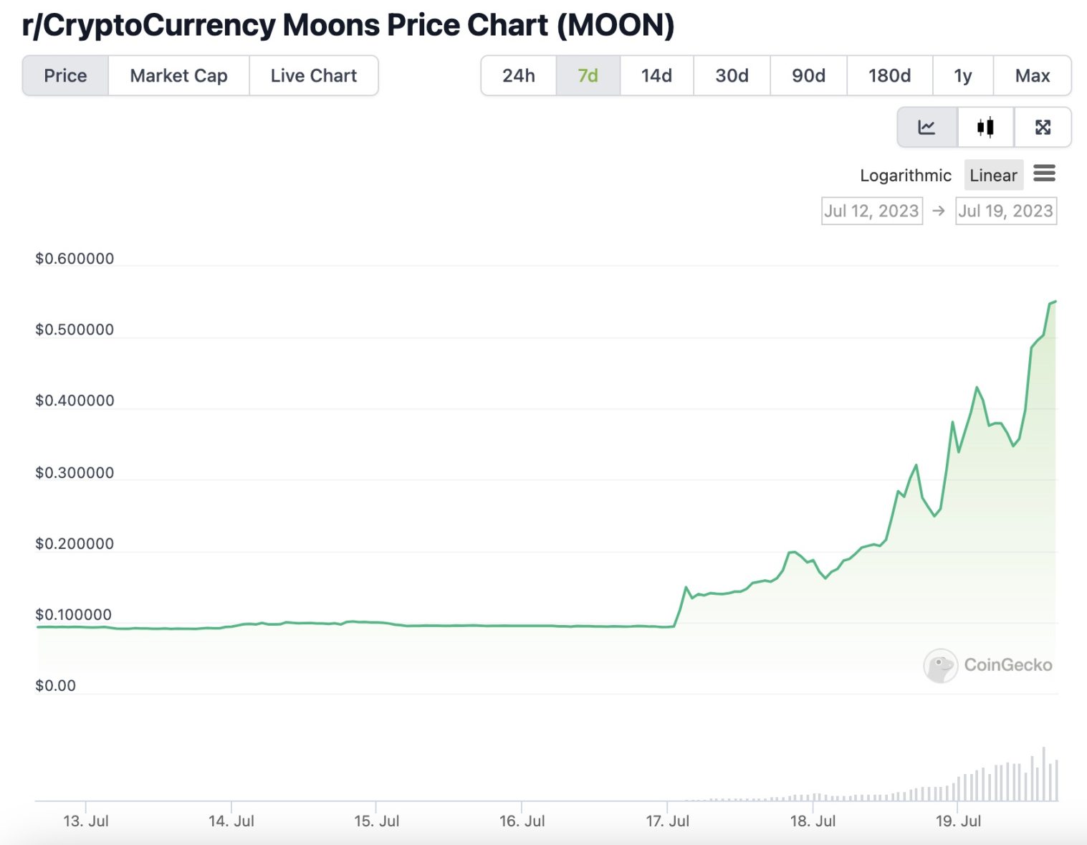Open fullscreen chart expand icon
Viewport: 1087px width, 845px height.
click(1043, 128)
